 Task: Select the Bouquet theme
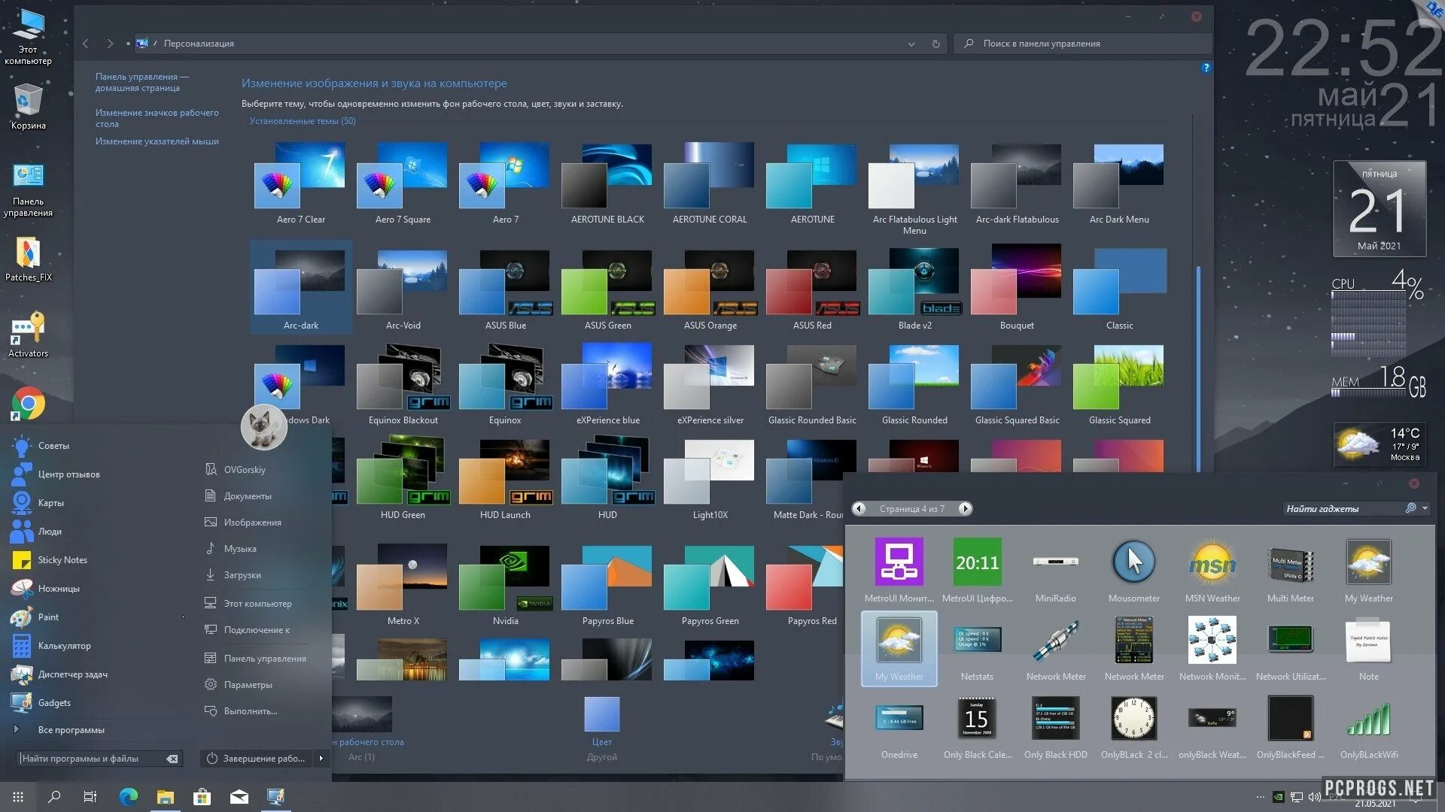click(x=1017, y=289)
